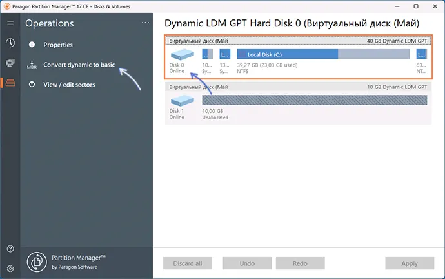Close the Paragon Partition Manager window

[x=435, y=6]
